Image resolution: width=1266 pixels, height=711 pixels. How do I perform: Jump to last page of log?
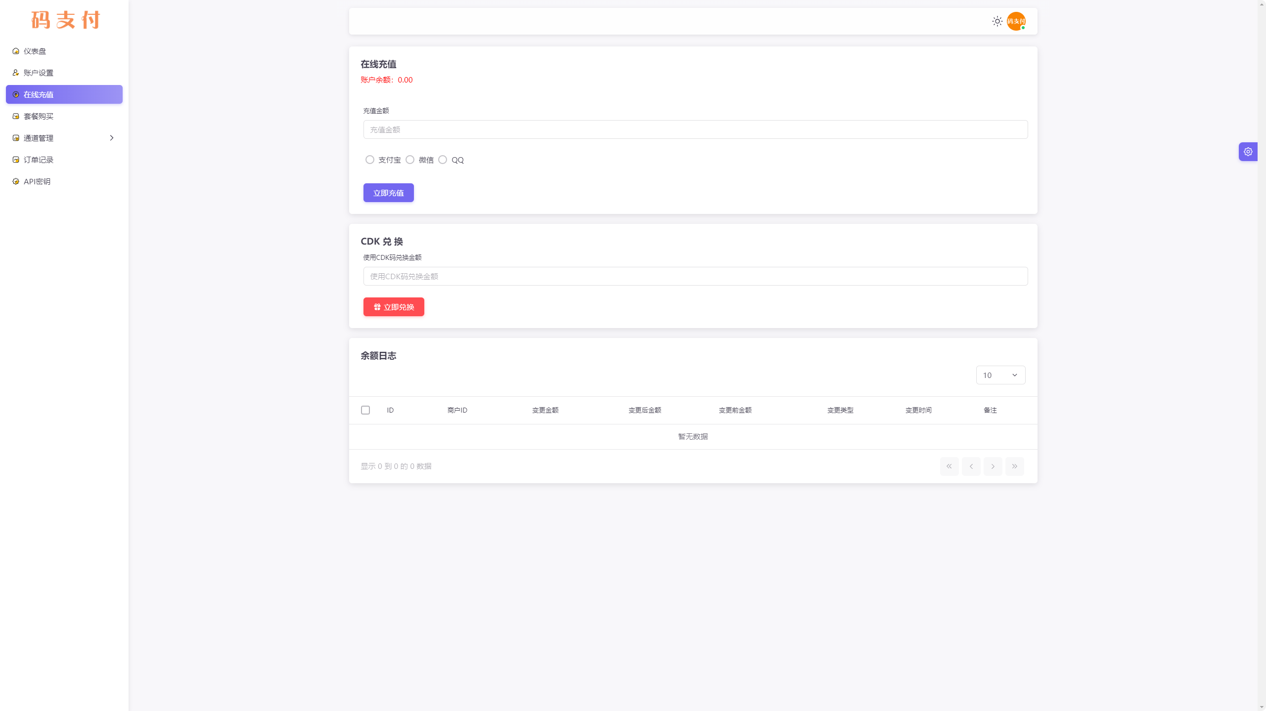coord(1014,466)
